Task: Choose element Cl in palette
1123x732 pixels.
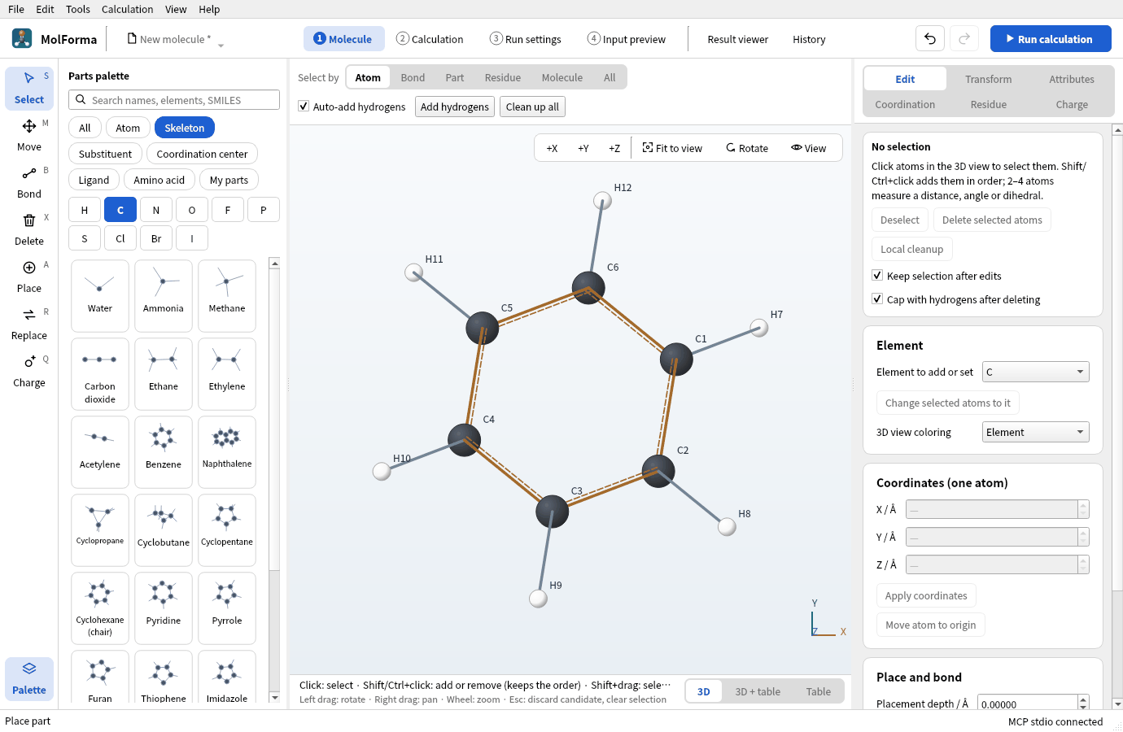Action: (x=120, y=238)
